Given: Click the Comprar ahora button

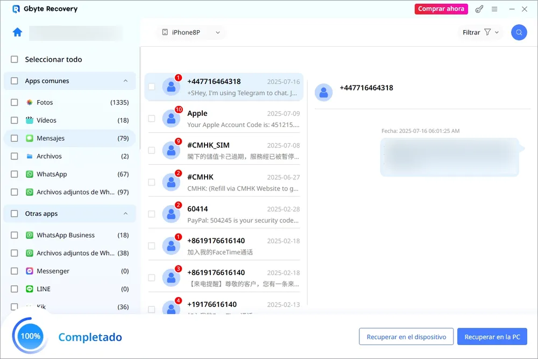Looking at the screenshot, I should click(441, 9).
